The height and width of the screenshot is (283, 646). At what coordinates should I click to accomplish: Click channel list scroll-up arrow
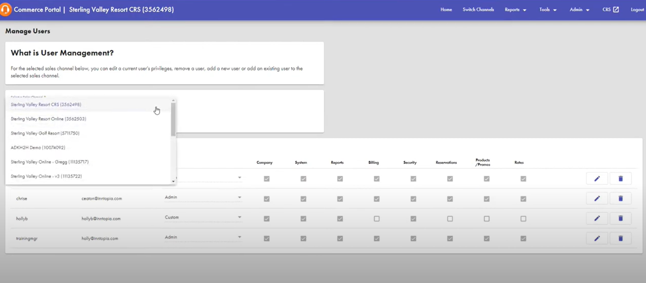click(173, 101)
